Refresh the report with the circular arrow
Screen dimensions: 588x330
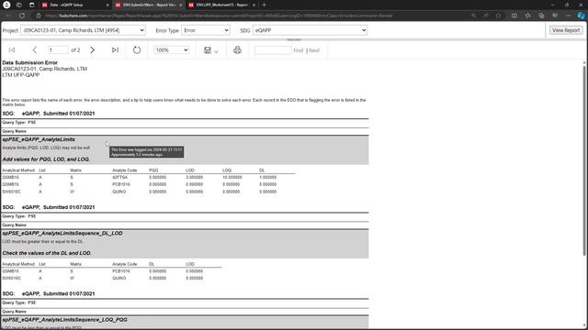(137, 50)
